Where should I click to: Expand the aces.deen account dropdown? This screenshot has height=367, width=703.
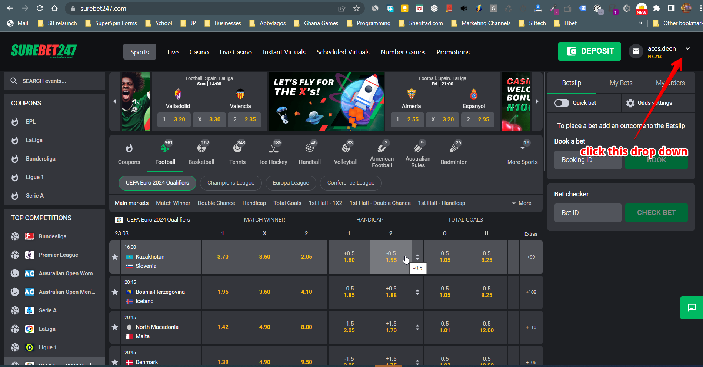tap(687, 48)
